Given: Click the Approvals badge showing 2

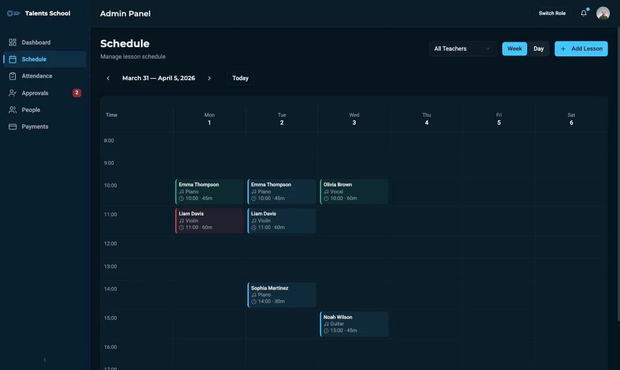Looking at the screenshot, I should pos(77,93).
